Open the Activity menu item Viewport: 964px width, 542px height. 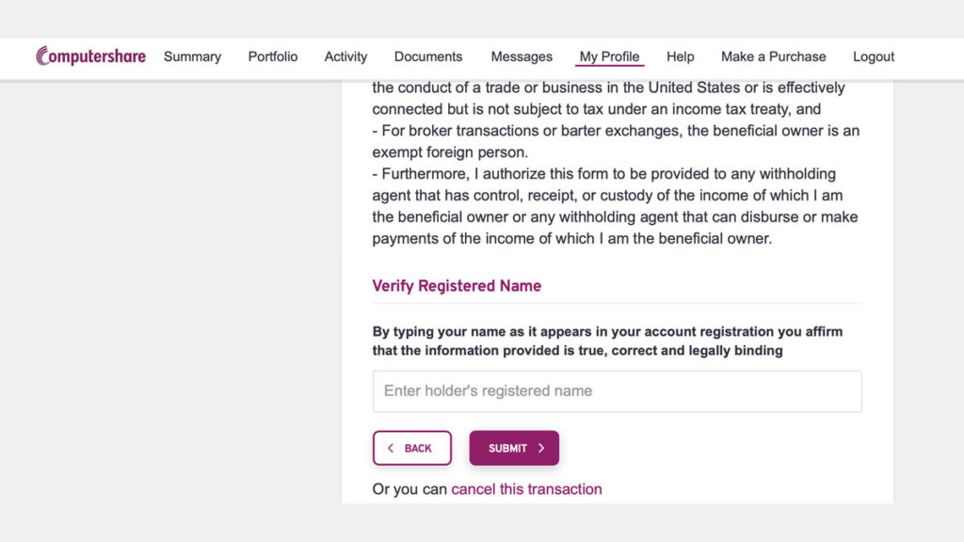click(x=345, y=56)
